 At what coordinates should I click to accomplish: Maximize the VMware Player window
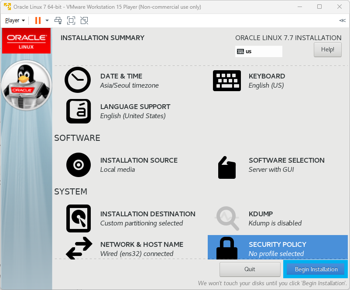click(319, 7)
